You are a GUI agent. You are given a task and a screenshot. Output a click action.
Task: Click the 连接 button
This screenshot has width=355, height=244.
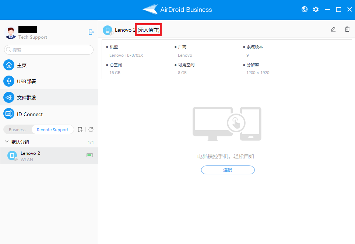pos(228,170)
